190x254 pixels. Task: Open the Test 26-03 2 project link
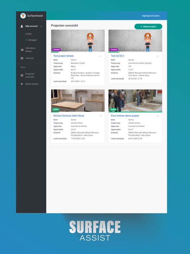[117, 56]
